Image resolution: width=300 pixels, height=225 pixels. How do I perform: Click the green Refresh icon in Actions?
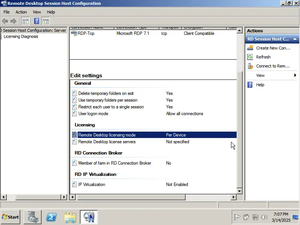[250, 57]
